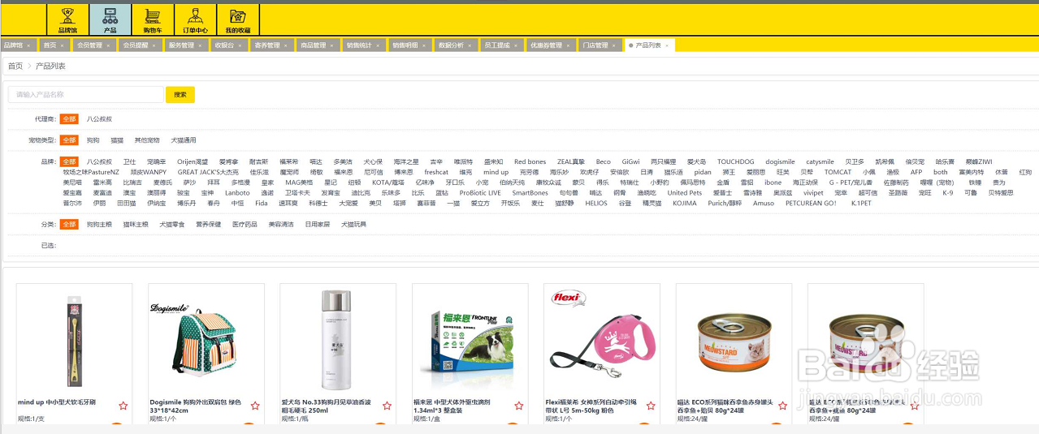Filter pet type by 狗狗
Image resolution: width=1039 pixels, height=434 pixels.
(x=93, y=140)
